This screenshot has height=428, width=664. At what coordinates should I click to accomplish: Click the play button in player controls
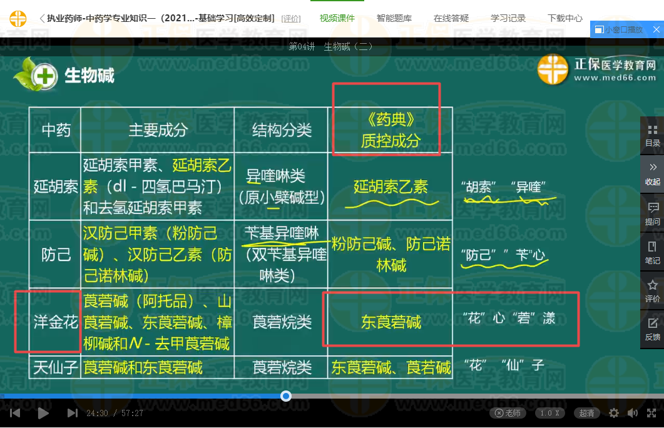pos(43,413)
